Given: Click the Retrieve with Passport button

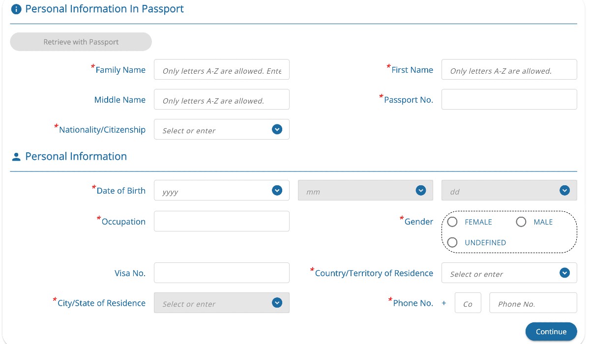Looking at the screenshot, I should pos(81,42).
